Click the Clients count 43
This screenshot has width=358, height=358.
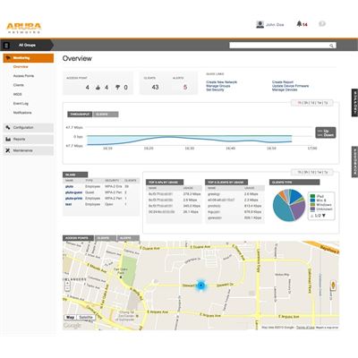(x=155, y=88)
